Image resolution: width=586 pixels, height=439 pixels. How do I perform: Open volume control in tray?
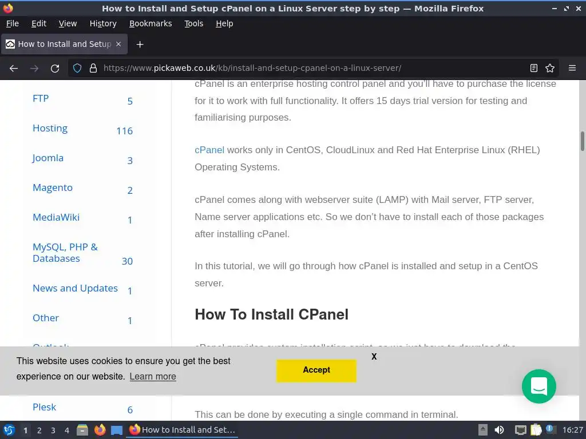click(x=499, y=430)
